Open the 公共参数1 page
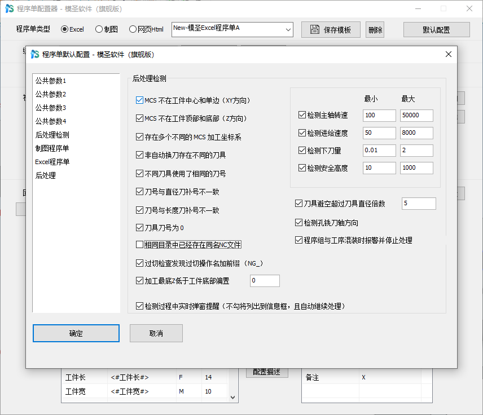The width and height of the screenshot is (483, 415). pos(51,81)
